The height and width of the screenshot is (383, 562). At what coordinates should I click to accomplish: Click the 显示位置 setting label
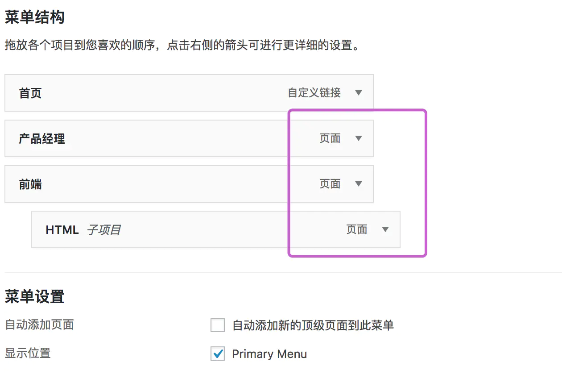(28, 353)
